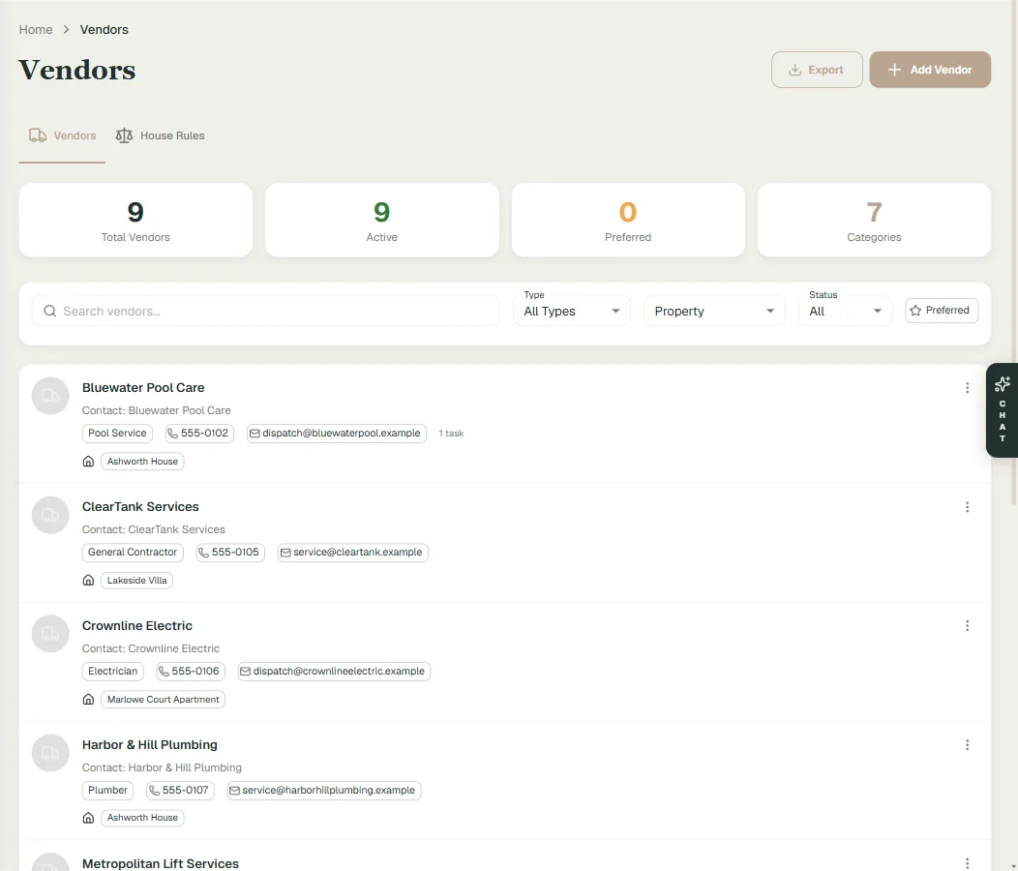Click envelope icon for dispatch@crownlineelectric.example
Viewport: 1018px width, 871px height.
(245, 671)
